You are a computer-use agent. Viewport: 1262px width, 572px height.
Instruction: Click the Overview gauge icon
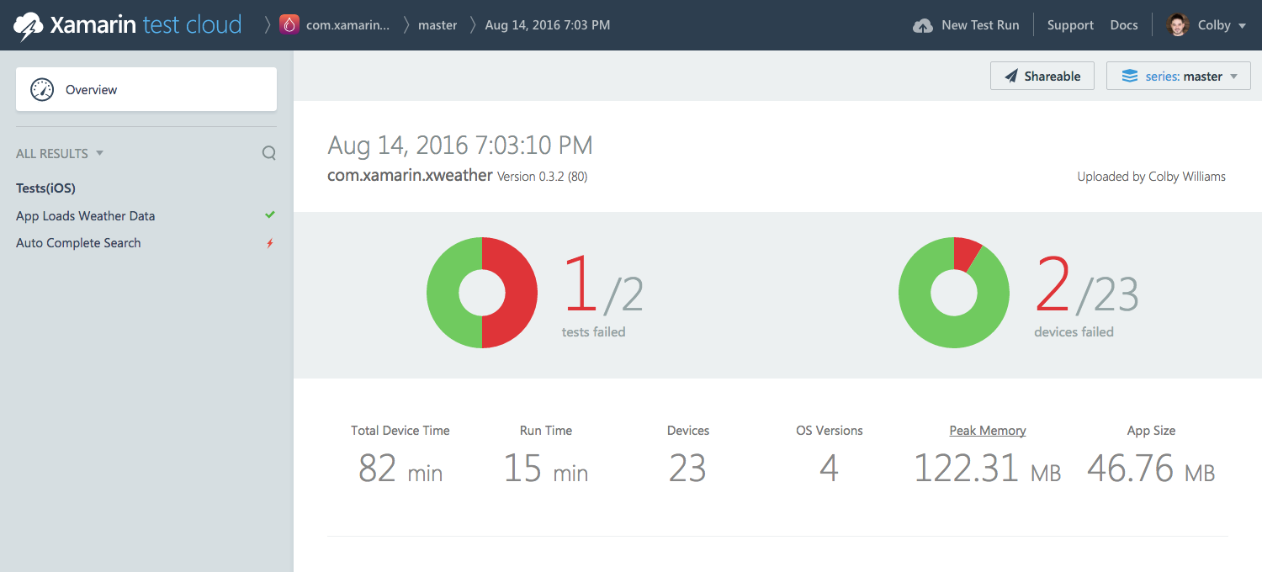click(x=42, y=89)
